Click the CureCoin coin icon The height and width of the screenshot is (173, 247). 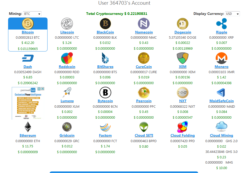click(x=144, y=58)
